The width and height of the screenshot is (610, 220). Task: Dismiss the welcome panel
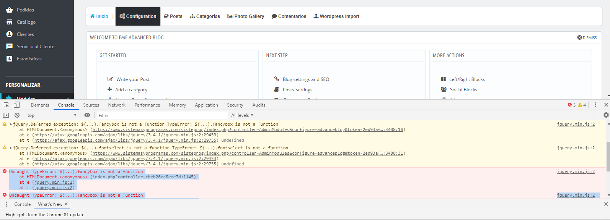[587, 38]
